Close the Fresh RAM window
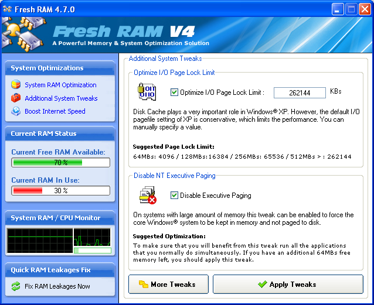Screen dimensions: 374x305 pos(365,9)
